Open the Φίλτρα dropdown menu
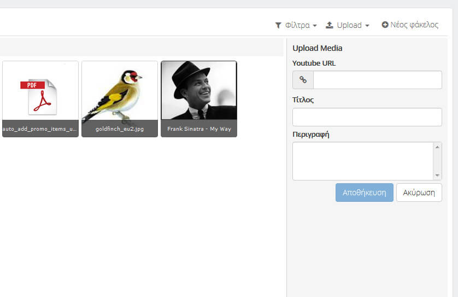The height and width of the screenshot is (297, 458). pyautogui.click(x=296, y=25)
